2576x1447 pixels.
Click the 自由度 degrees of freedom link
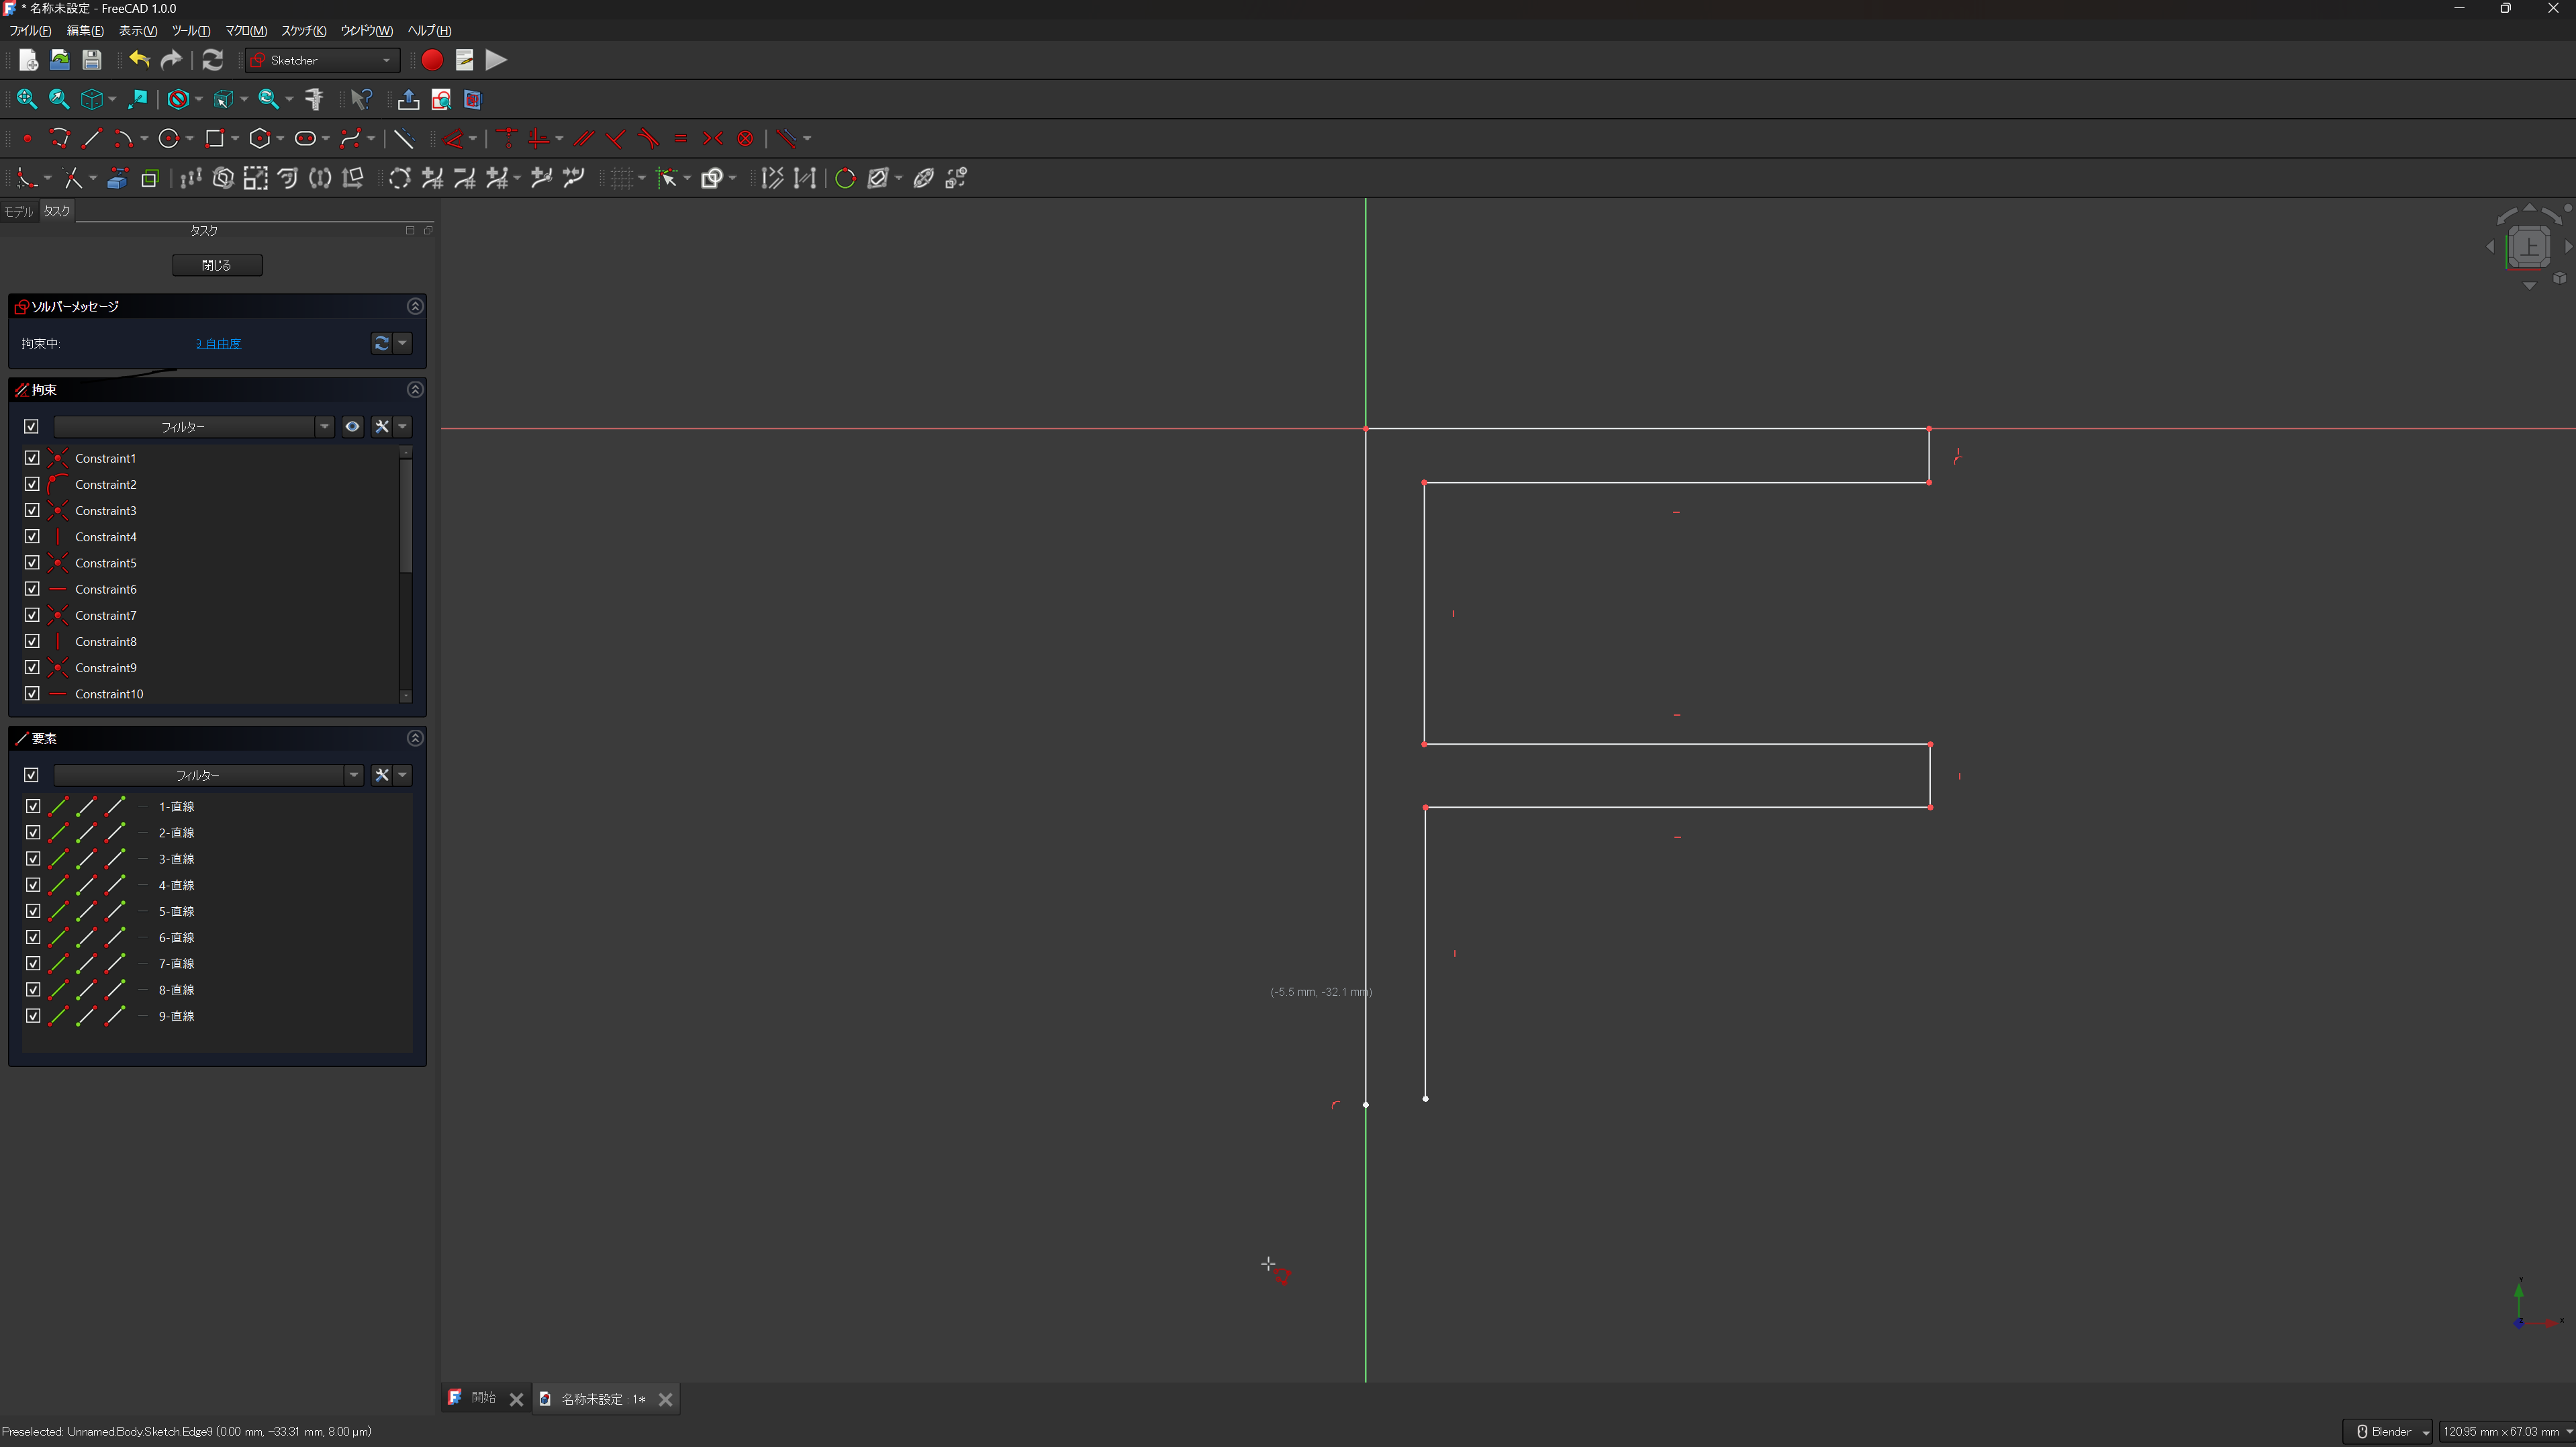click(x=218, y=343)
